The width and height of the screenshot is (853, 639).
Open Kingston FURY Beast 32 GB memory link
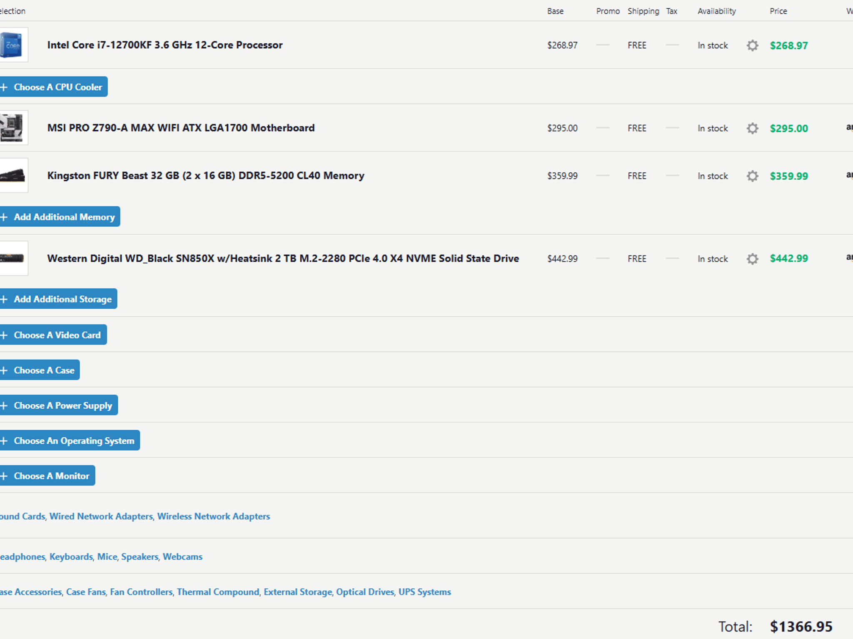206,176
